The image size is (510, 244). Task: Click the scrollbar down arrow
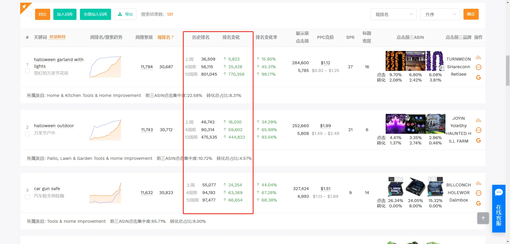pyautogui.click(x=508, y=242)
